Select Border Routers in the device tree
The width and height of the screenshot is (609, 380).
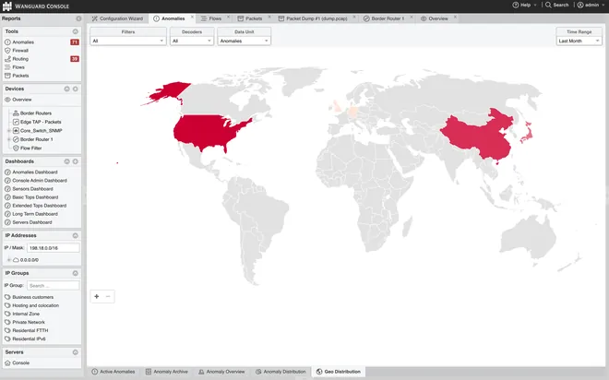coord(36,113)
